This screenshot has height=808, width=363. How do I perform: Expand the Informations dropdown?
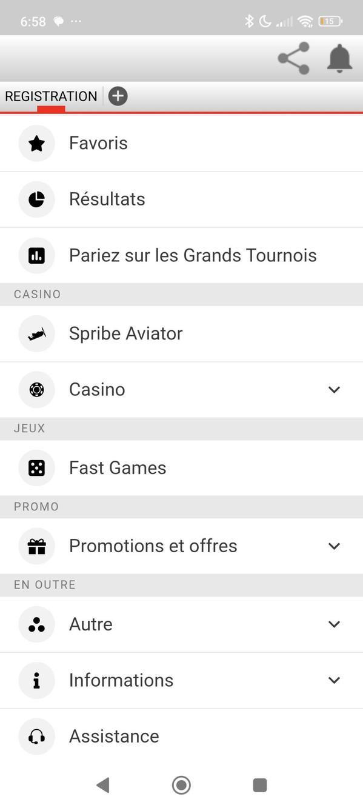334,680
